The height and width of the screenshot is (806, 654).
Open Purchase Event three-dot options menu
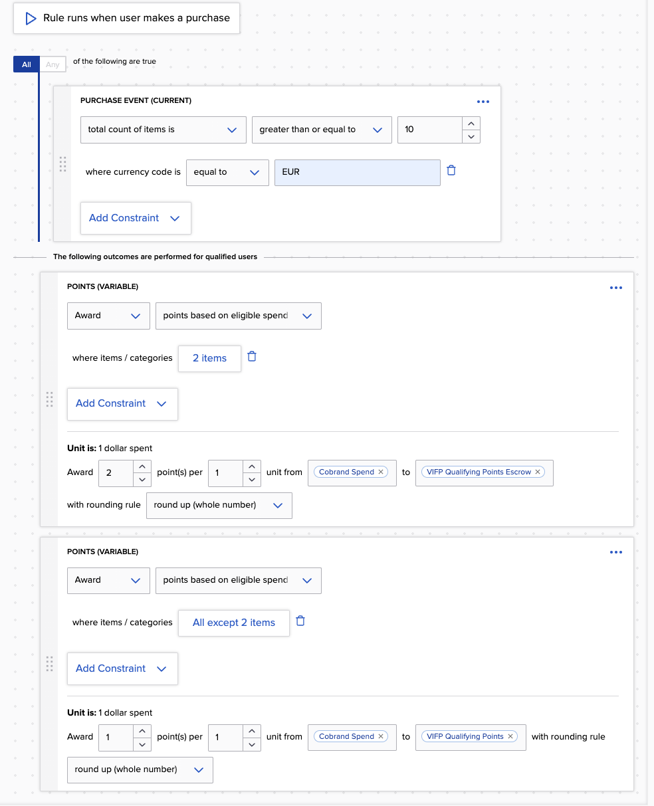[483, 102]
